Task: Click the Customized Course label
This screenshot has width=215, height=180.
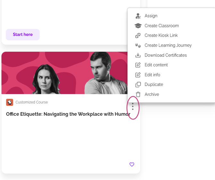Action: [x=32, y=102]
